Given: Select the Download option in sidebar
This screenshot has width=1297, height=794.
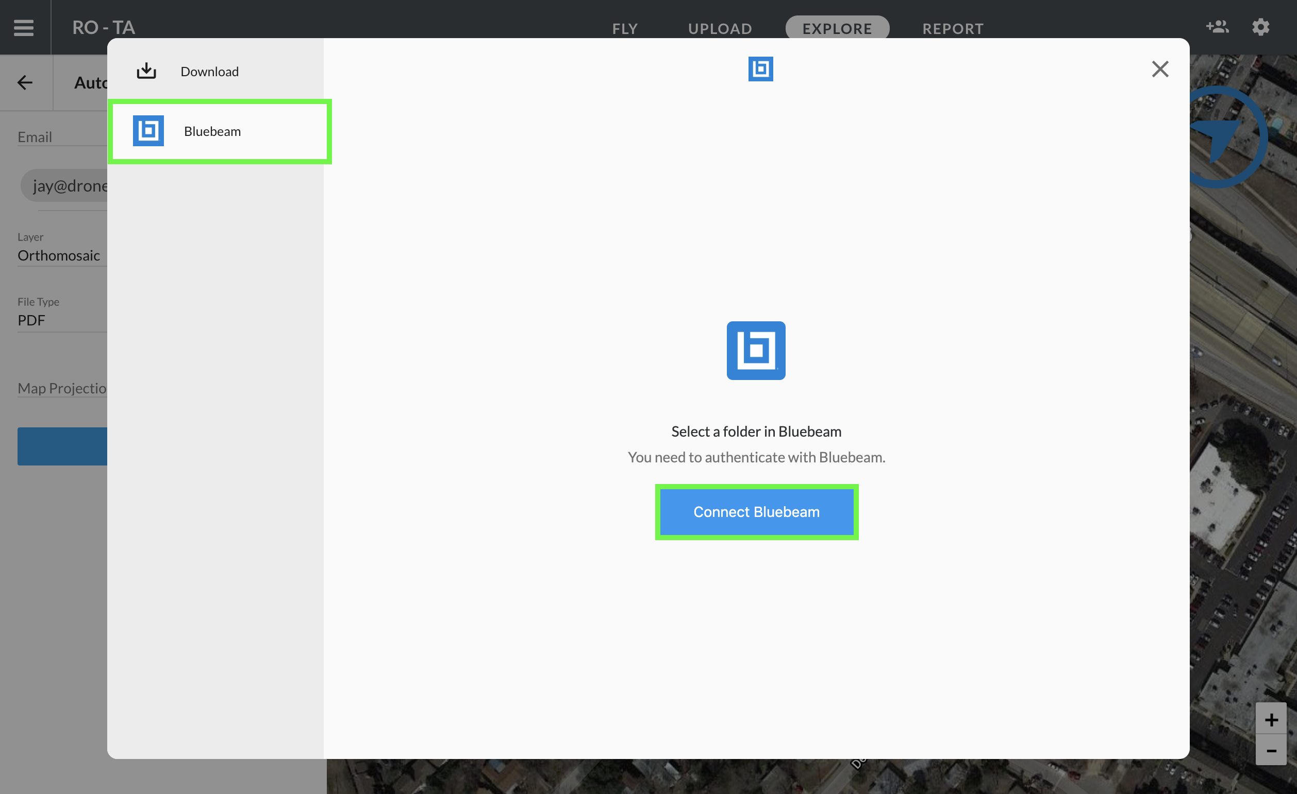Looking at the screenshot, I should click(209, 72).
